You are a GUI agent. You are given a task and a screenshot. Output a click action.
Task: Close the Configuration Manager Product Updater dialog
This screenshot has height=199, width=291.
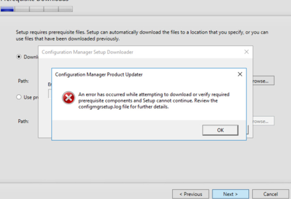(x=240, y=74)
